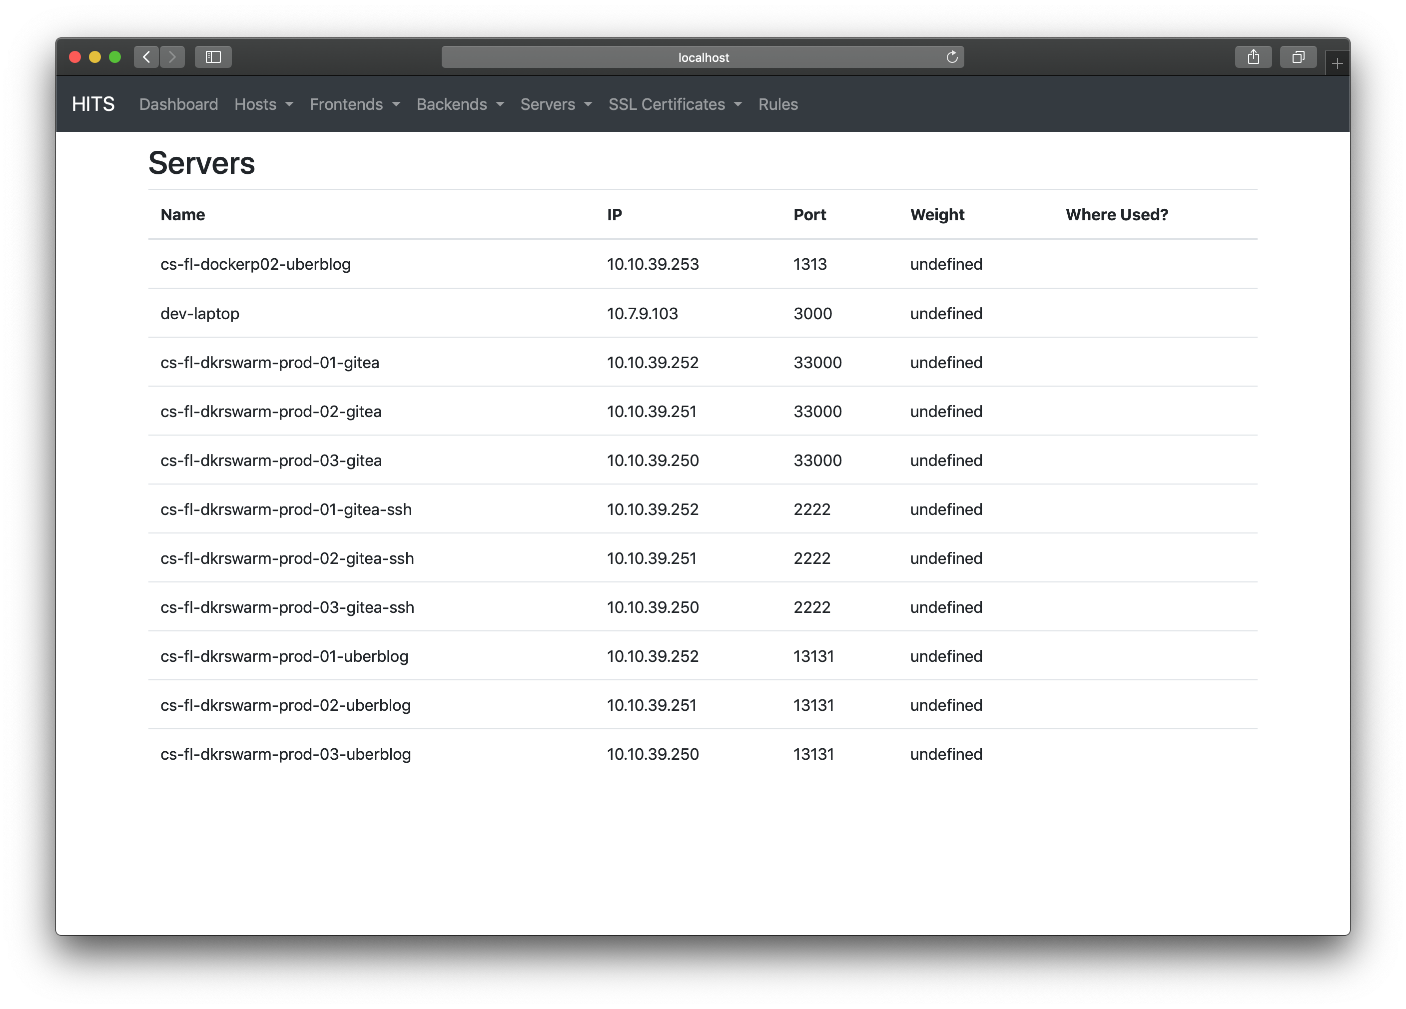Click the browser back arrow icon
1406x1009 pixels.
tap(146, 57)
